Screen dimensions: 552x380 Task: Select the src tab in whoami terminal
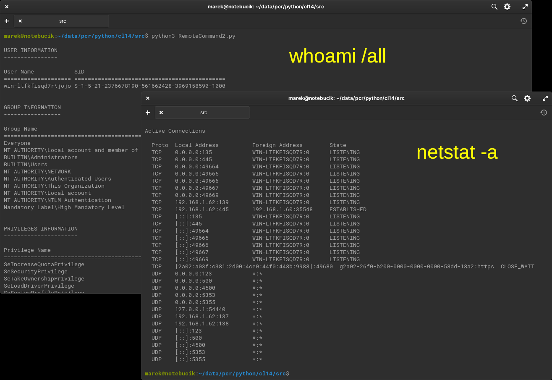tap(62, 21)
